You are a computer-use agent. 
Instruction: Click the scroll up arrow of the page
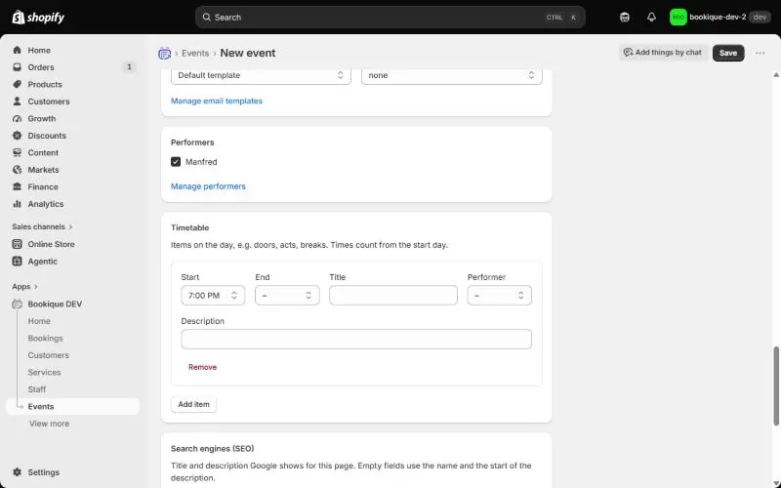click(x=776, y=75)
